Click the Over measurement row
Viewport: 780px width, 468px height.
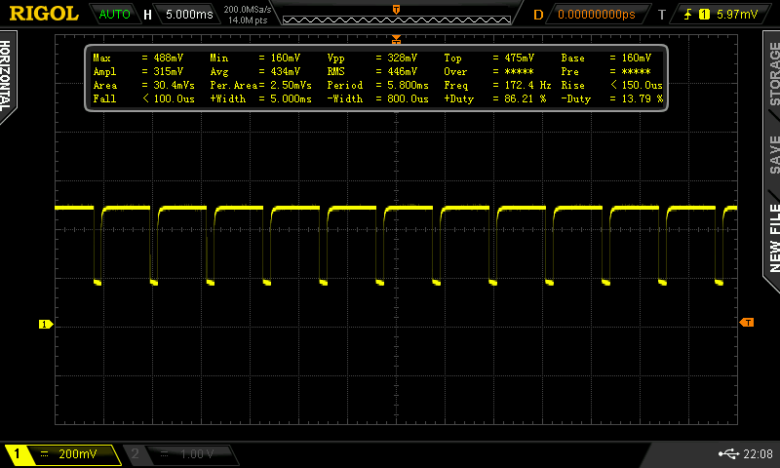[x=489, y=71]
